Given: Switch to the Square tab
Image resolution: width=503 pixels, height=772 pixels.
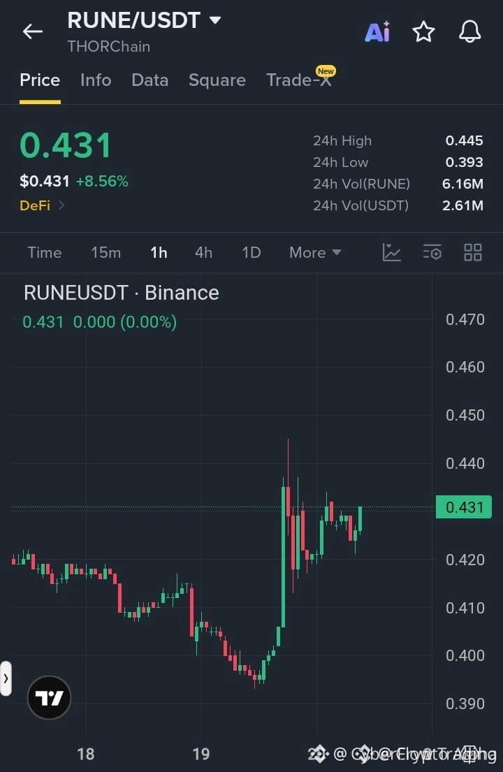Looking at the screenshot, I should [217, 80].
